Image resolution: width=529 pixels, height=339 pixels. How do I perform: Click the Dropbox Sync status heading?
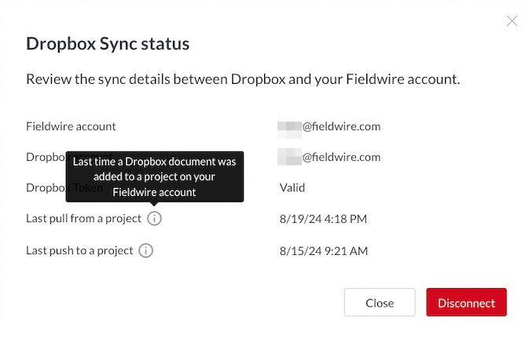(108, 44)
